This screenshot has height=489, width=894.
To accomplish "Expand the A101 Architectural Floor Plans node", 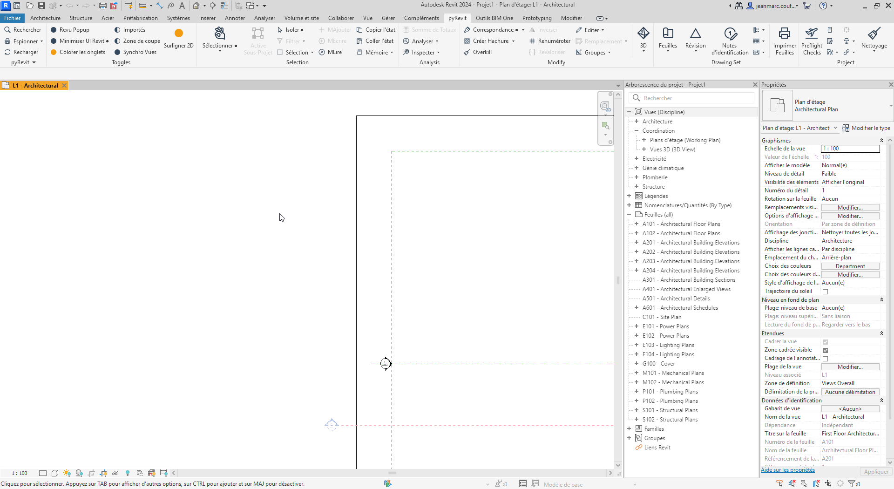I will coord(637,224).
